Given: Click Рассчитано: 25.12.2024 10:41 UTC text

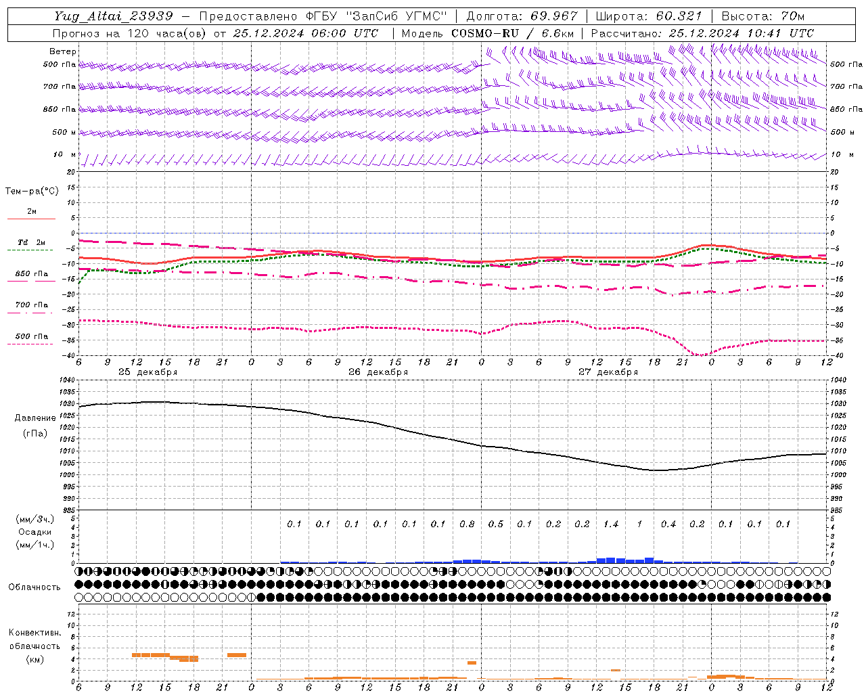Looking at the screenshot, I should click(x=702, y=33).
